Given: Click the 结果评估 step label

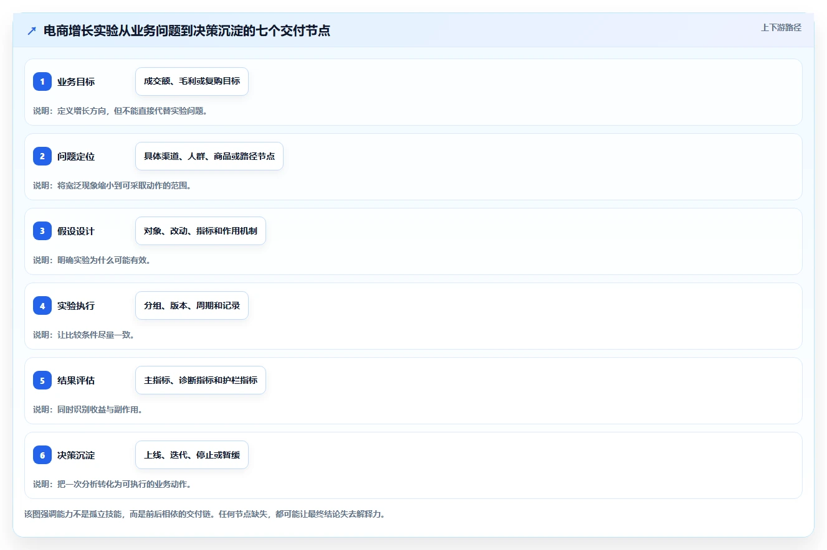Looking at the screenshot, I should pyautogui.click(x=76, y=381).
